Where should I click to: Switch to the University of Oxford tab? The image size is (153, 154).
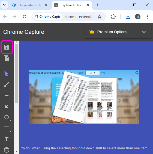point(29,5)
